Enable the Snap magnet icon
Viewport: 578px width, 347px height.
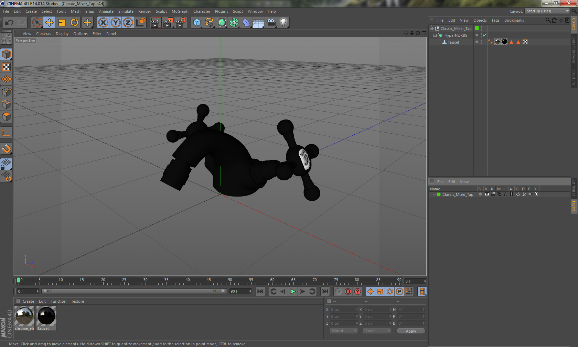click(7, 148)
